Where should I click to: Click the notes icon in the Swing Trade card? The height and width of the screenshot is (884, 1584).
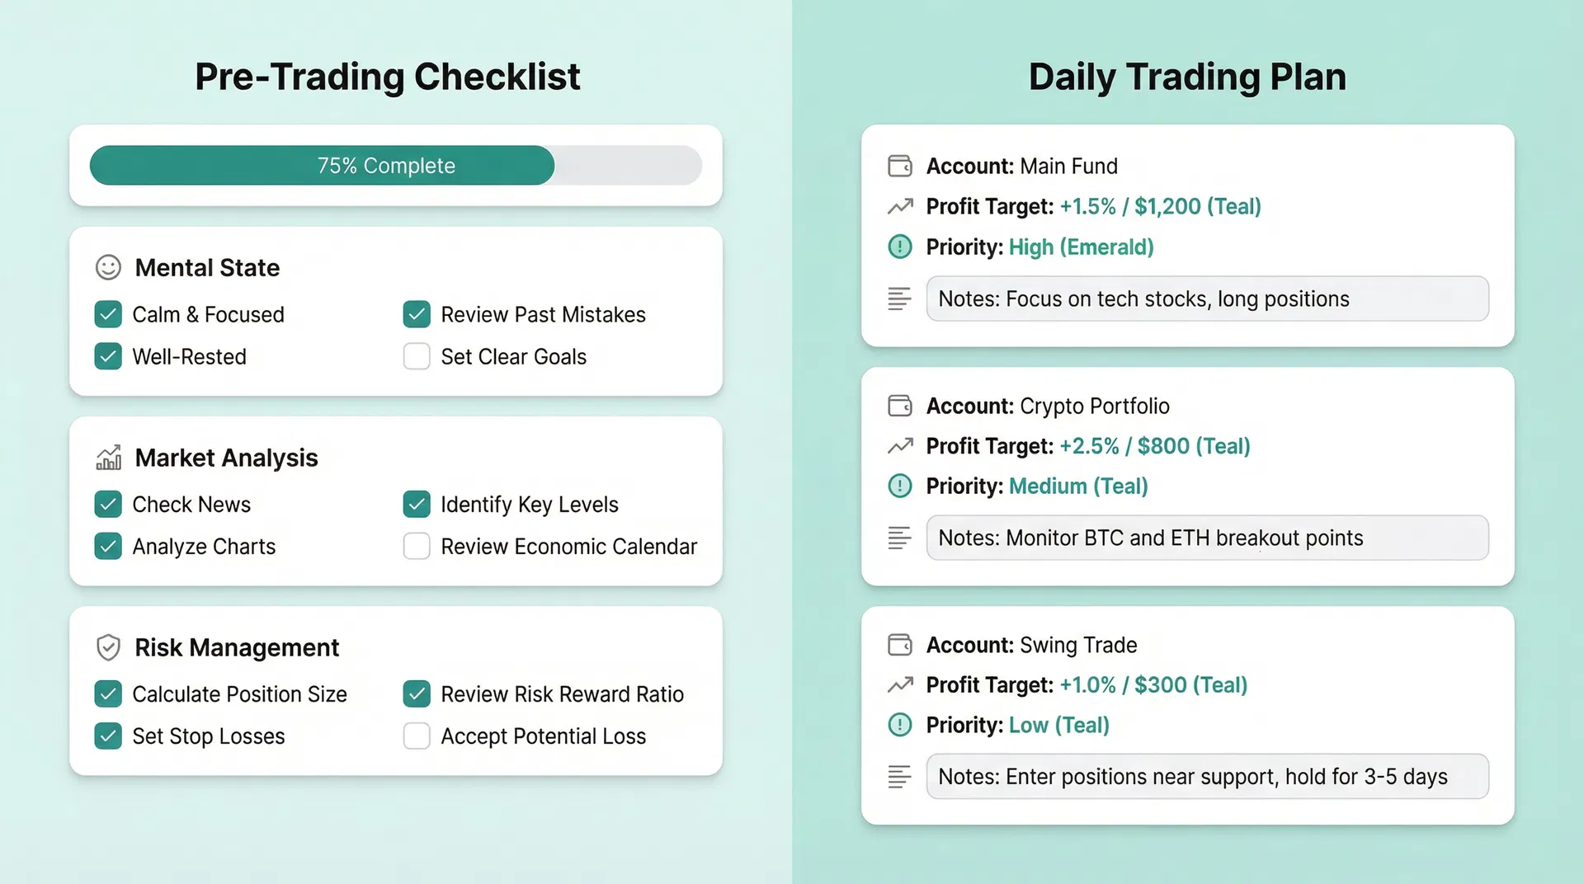[900, 776]
